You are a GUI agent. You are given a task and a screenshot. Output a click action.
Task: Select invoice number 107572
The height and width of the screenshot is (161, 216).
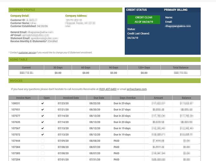pos(15,135)
